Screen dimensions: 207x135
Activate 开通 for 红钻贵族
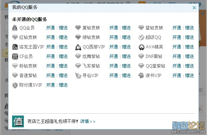click(50, 37)
